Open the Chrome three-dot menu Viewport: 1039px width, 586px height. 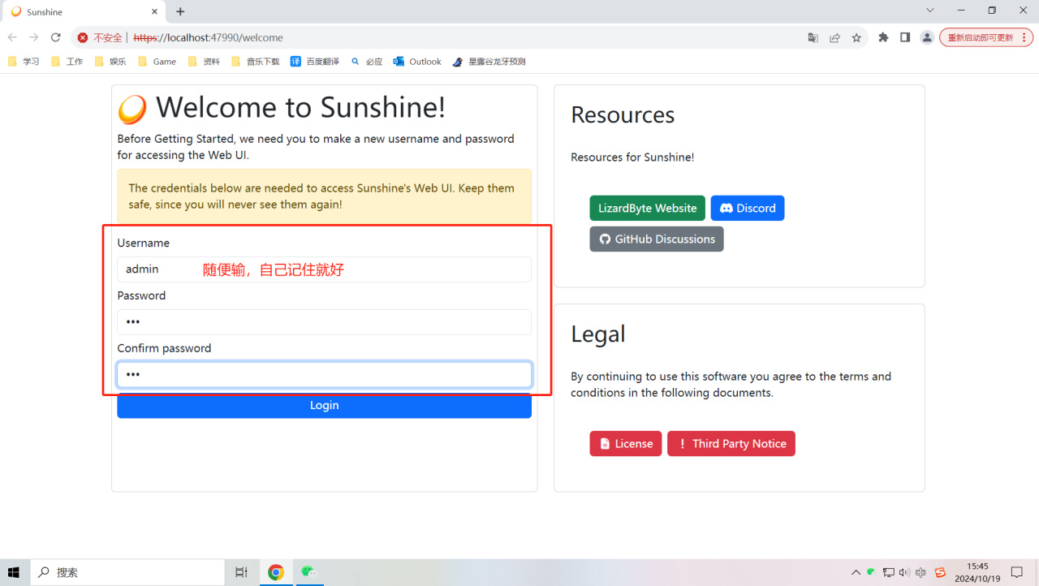click(1024, 37)
